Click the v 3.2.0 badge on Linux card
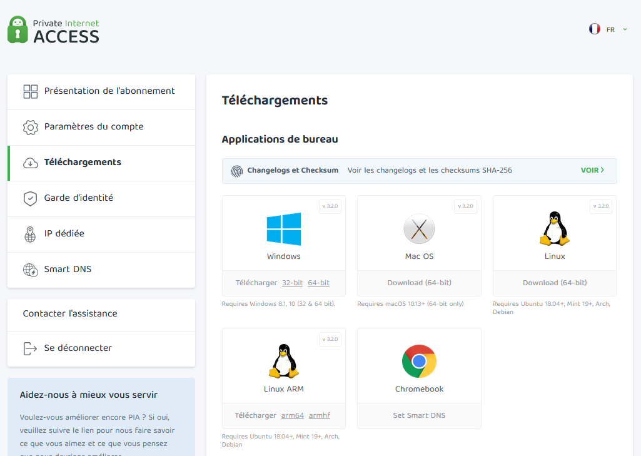Viewport: 641px width, 456px height. [601, 206]
